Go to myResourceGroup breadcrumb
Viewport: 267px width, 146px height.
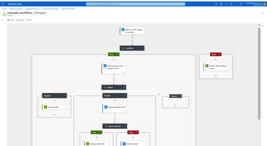coord(33,9)
